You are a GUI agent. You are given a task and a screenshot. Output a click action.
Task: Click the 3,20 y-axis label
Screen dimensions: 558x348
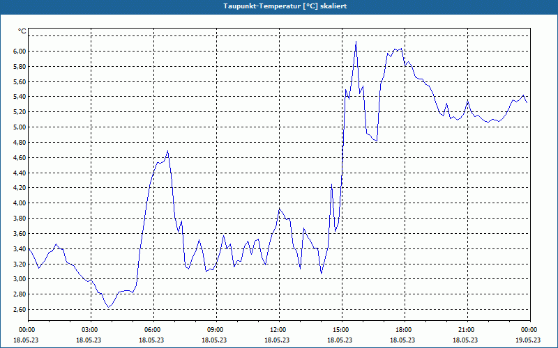(20, 264)
